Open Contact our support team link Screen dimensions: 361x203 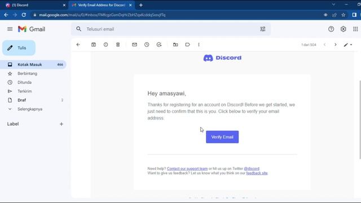tap(187, 169)
